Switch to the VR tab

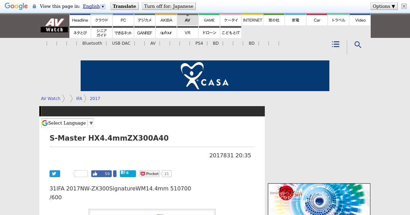point(188,33)
